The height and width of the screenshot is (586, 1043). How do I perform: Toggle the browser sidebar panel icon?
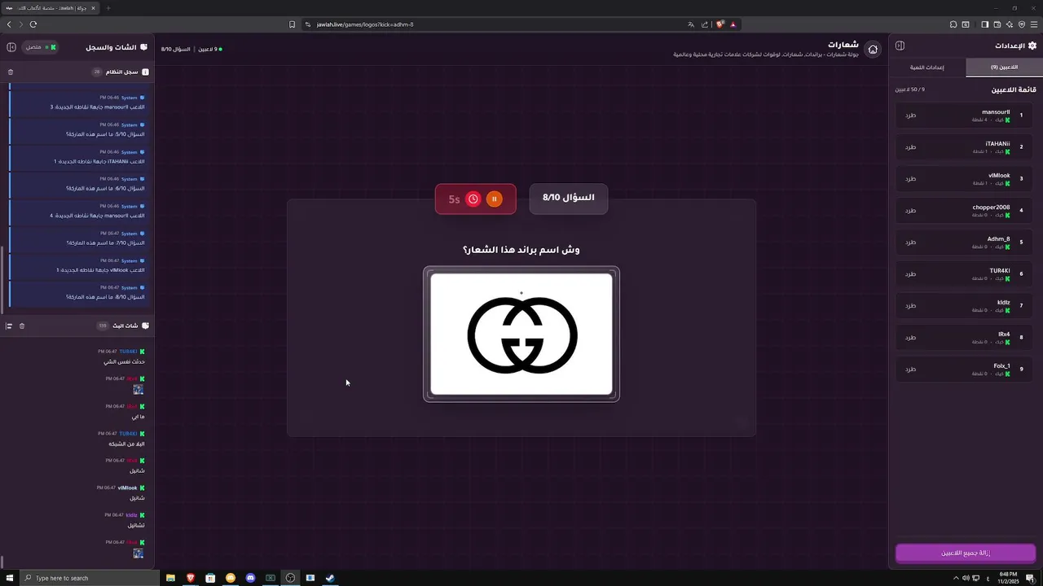(985, 24)
